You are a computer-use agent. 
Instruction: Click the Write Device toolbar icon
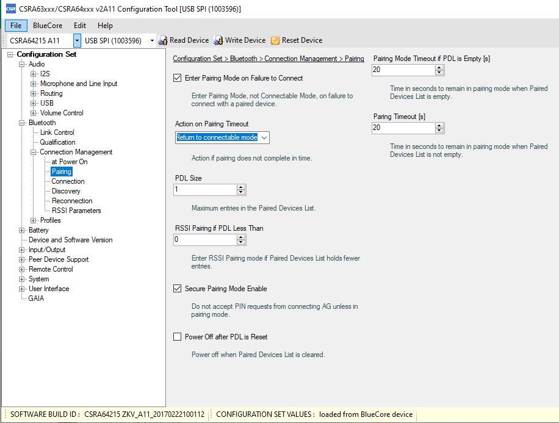218,40
